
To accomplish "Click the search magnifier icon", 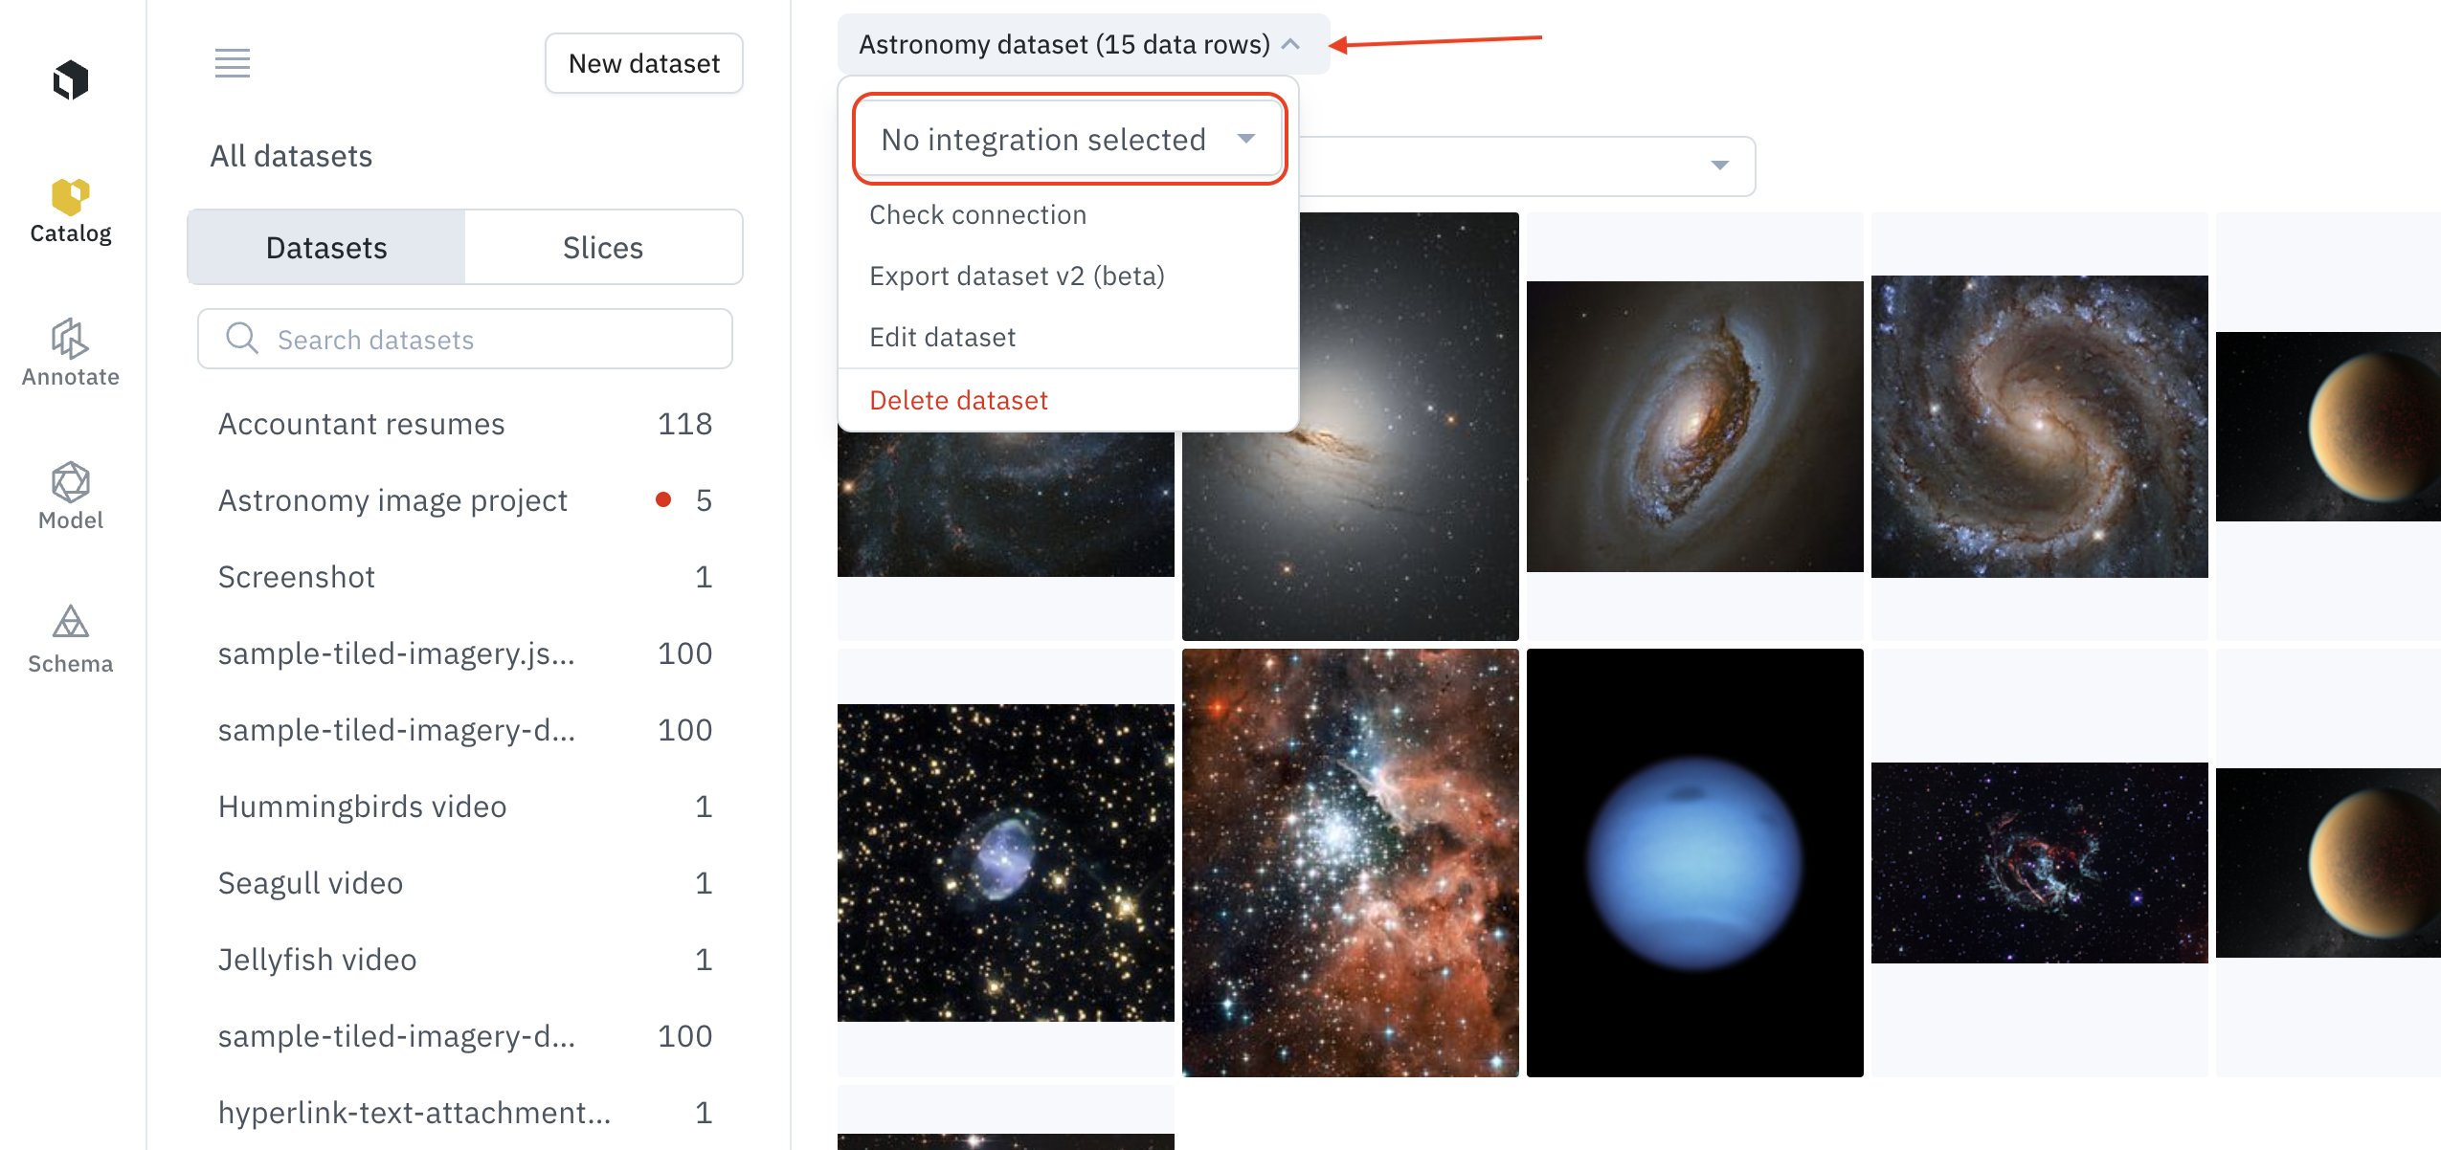I will 242,339.
